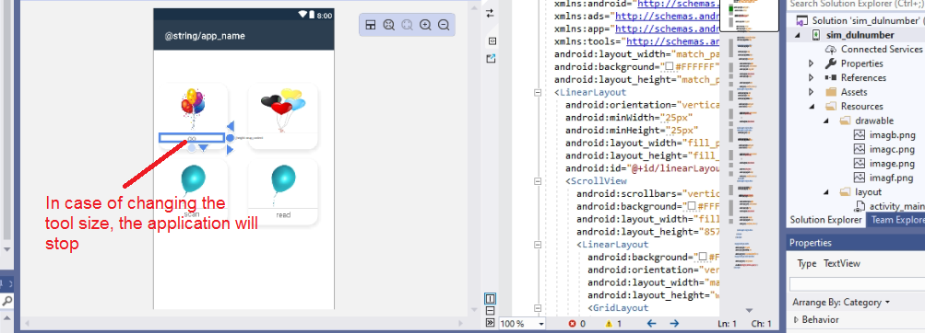Click the @string/app_name title bar text

point(205,36)
